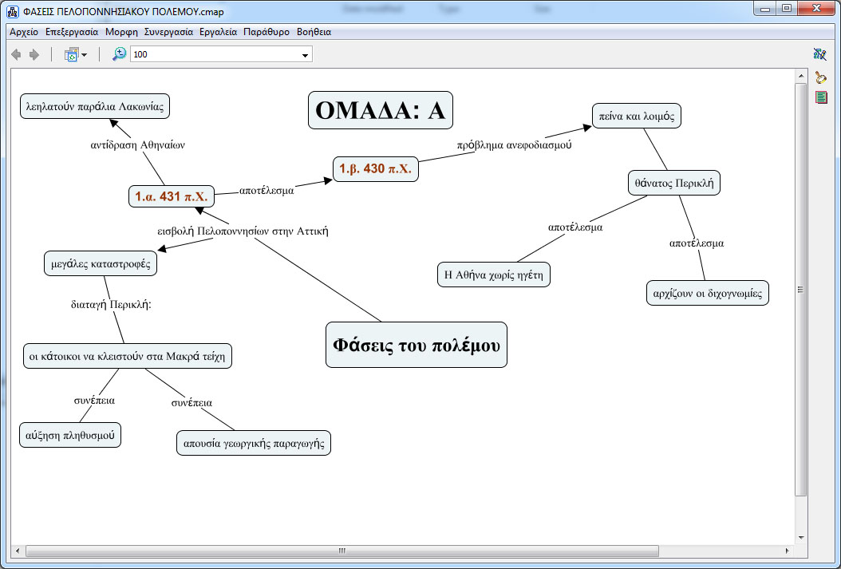Open the Βοήθεια menu
Screen dimensions: 841x569
tap(314, 32)
